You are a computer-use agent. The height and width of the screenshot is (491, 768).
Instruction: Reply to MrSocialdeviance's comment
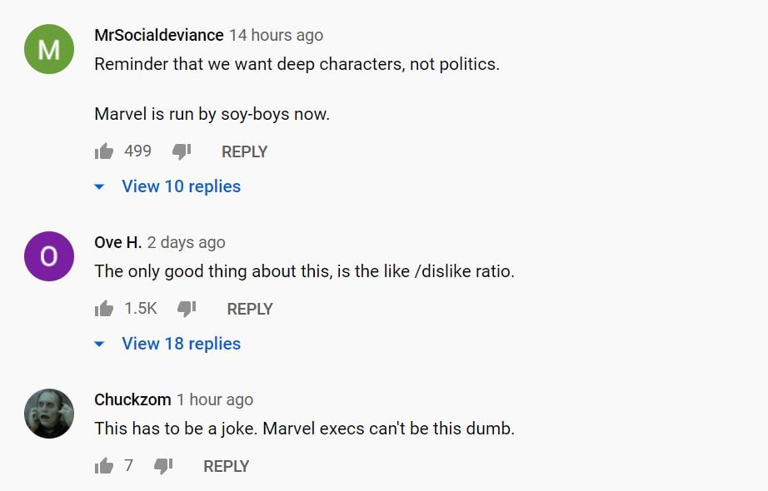(244, 151)
